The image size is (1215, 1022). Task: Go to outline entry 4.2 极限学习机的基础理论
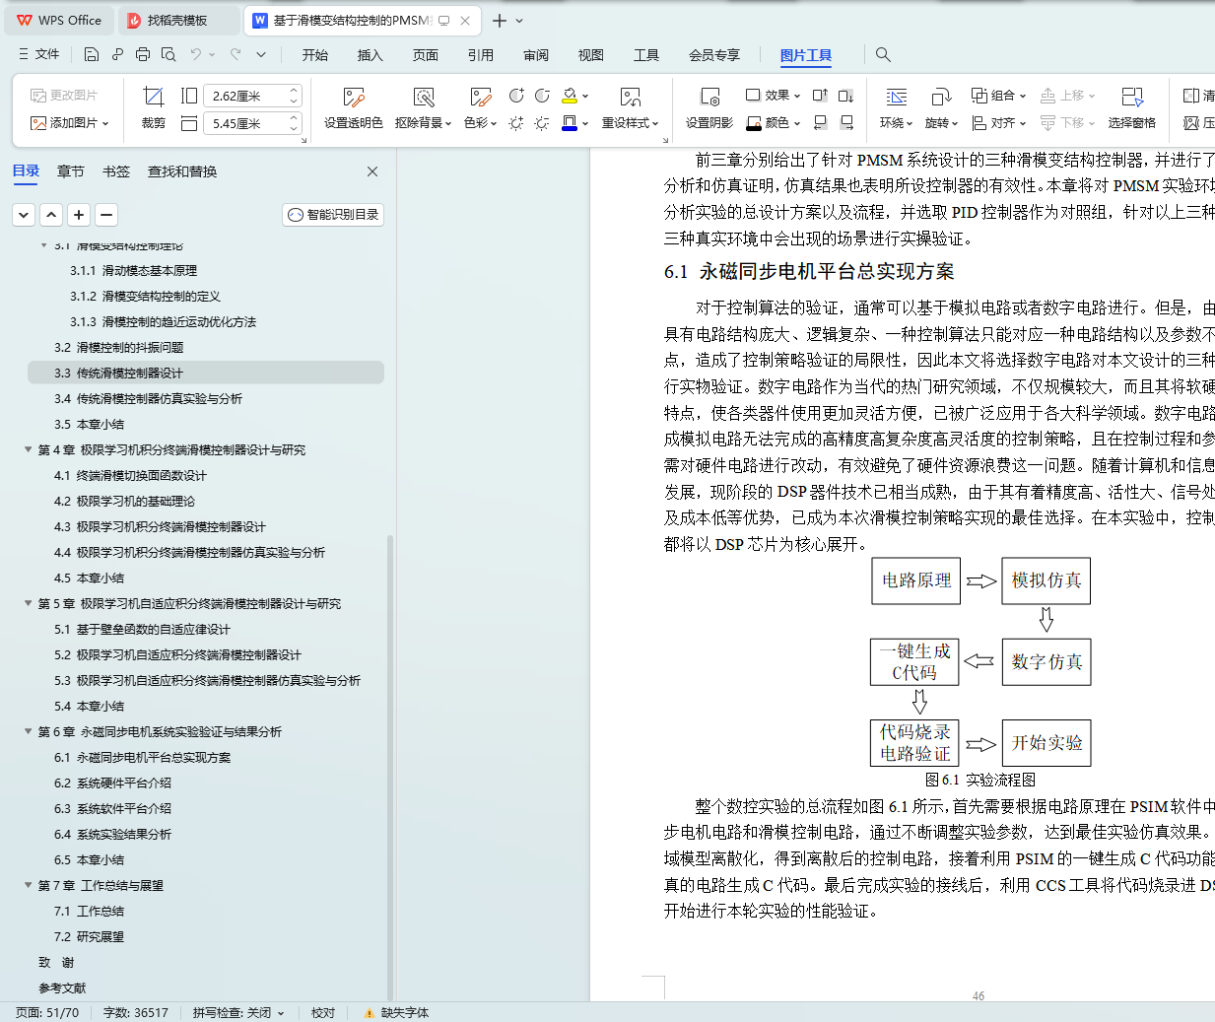[x=124, y=501]
